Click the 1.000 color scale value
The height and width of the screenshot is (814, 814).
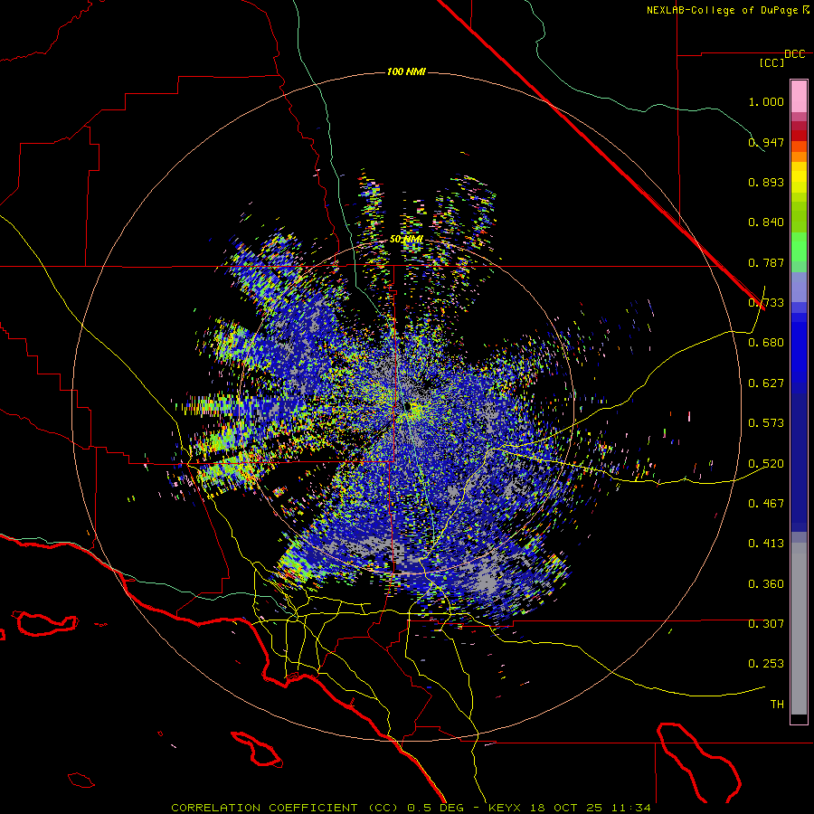[x=766, y=101]
